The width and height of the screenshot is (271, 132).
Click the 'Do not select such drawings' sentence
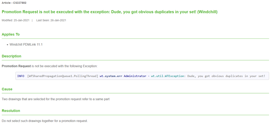(45, 121)
